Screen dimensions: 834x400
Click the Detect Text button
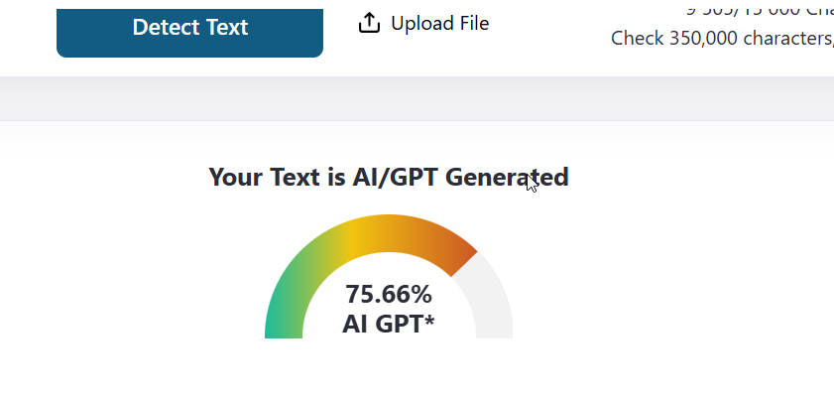click(189, 28)
